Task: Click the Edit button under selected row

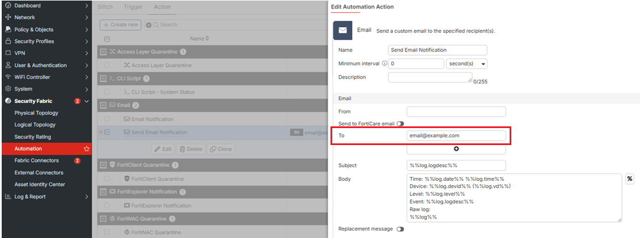Action: (163, 149)
